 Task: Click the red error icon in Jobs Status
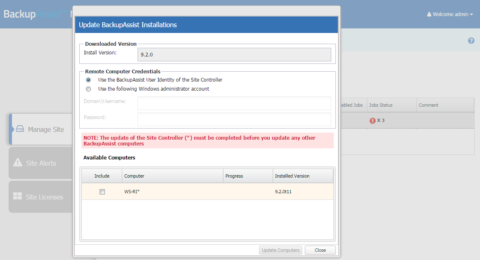coord(372,121)
